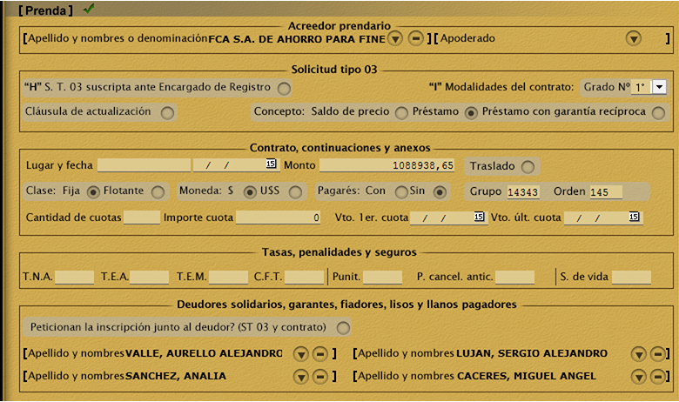
Task: Click the Monto field
Action: click(387, 164)
